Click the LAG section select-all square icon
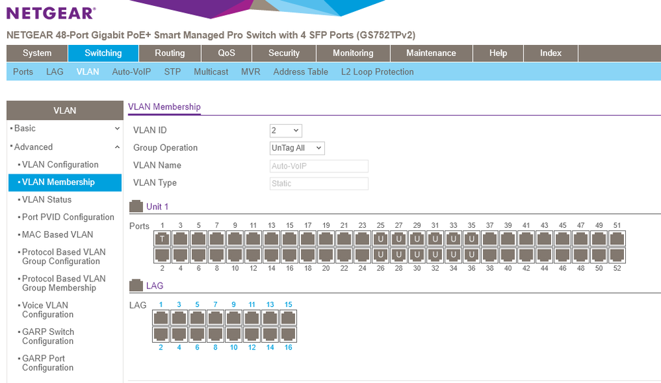This screenshot has width=661, height=383. coord(136,285)
